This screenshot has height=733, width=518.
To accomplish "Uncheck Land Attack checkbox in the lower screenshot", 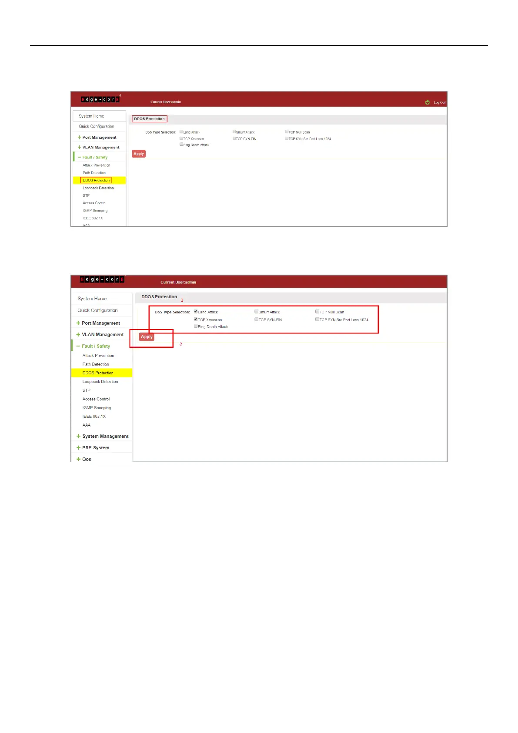I will [x=196, y=312].
